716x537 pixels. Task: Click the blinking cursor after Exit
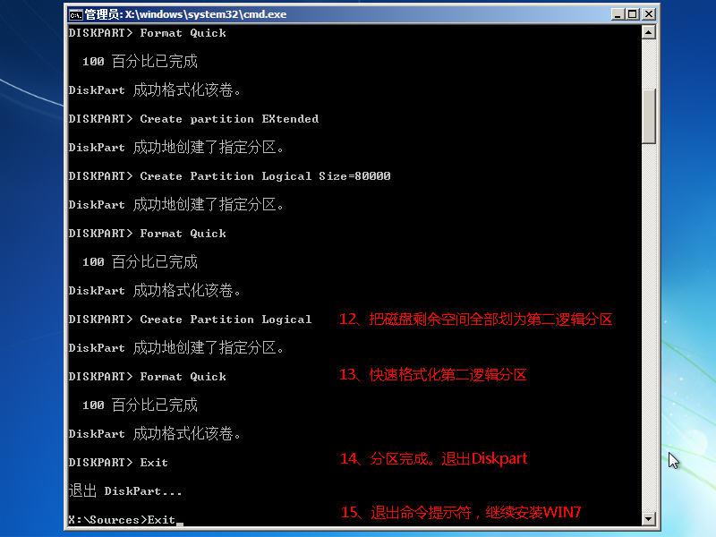coord(180,524)
